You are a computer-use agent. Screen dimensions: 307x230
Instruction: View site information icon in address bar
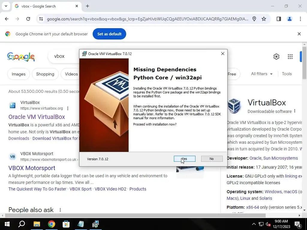[x=41, y=19]
